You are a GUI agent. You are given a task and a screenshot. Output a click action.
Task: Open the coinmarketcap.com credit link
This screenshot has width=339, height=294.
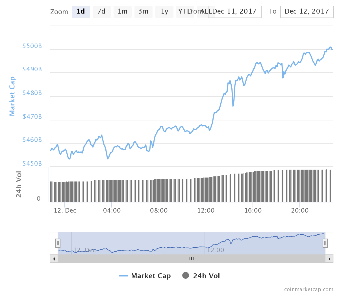[x=308, y=289]
